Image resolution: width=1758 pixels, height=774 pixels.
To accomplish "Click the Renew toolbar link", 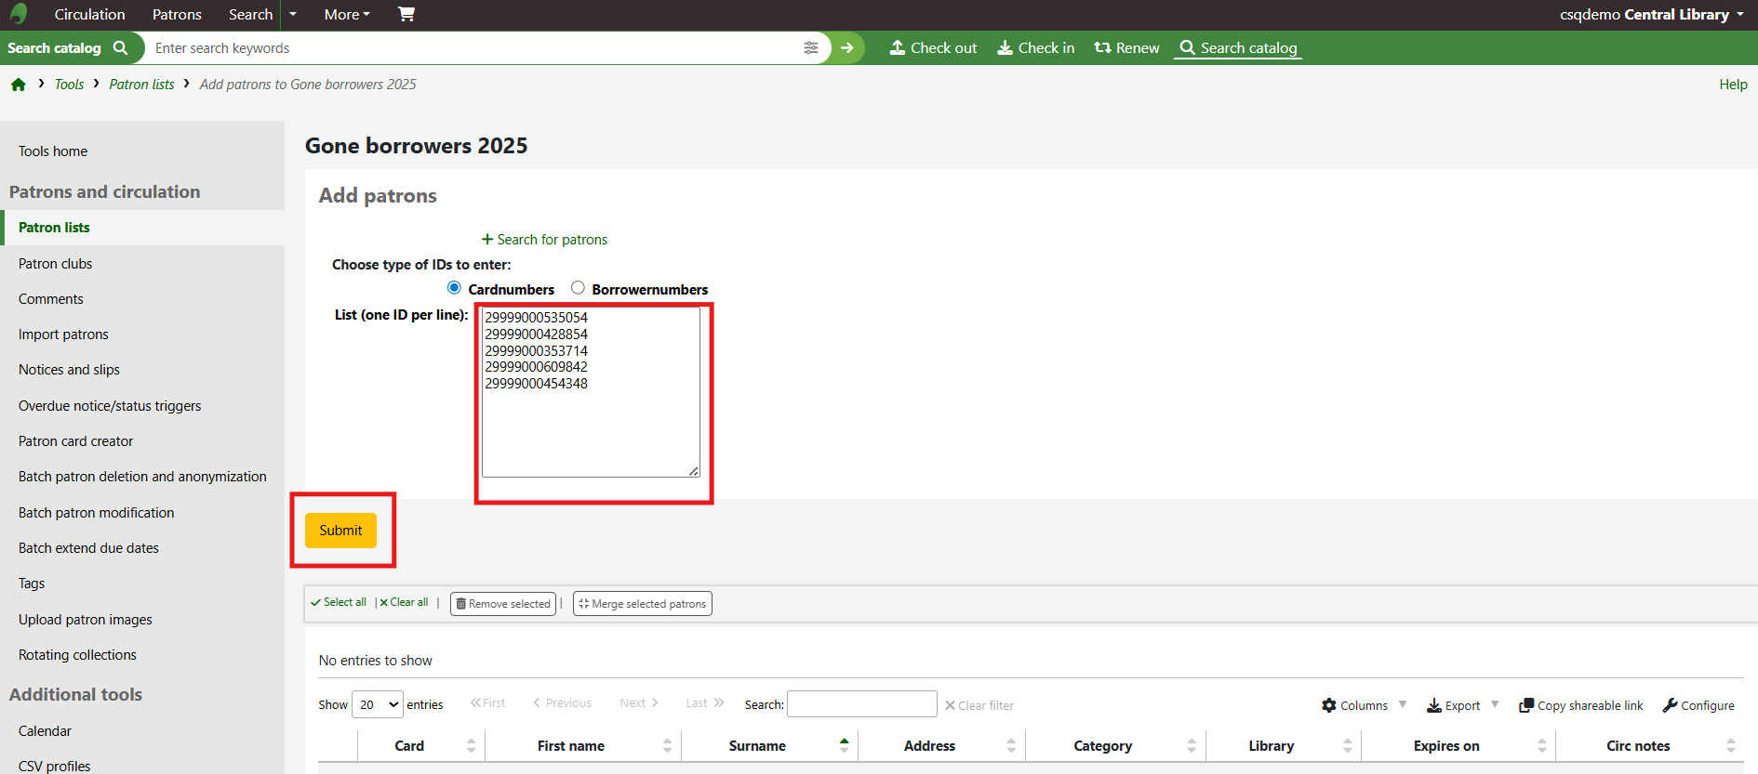I will (x=1126, y=48).
